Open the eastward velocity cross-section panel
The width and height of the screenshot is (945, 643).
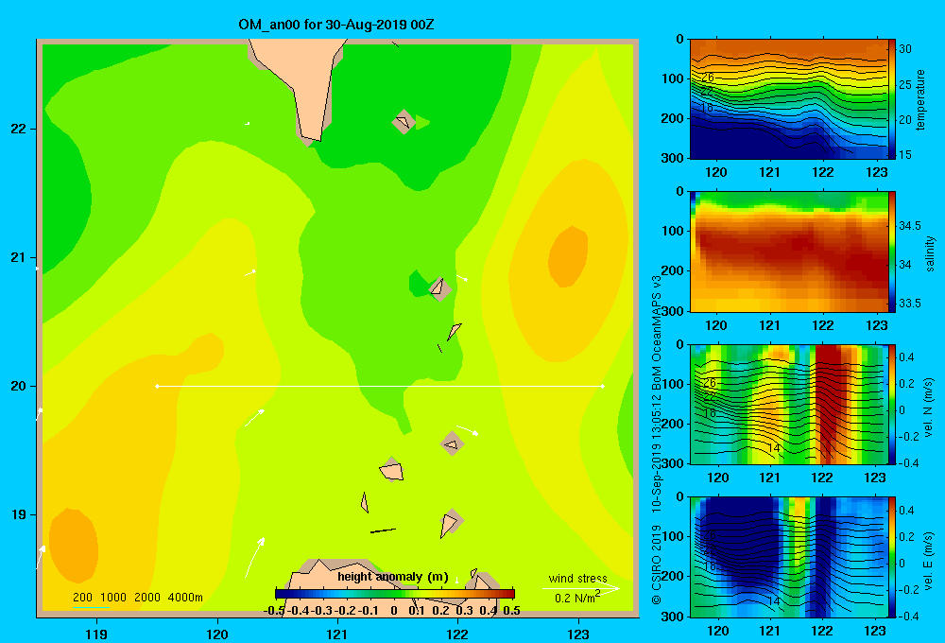click(788, 557)
